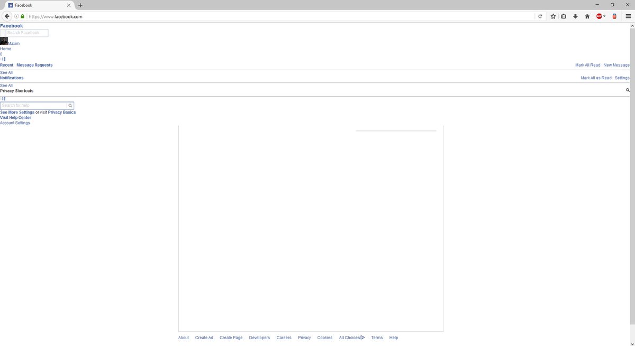Click Mark All as Read for notifications

coord(596,78)
